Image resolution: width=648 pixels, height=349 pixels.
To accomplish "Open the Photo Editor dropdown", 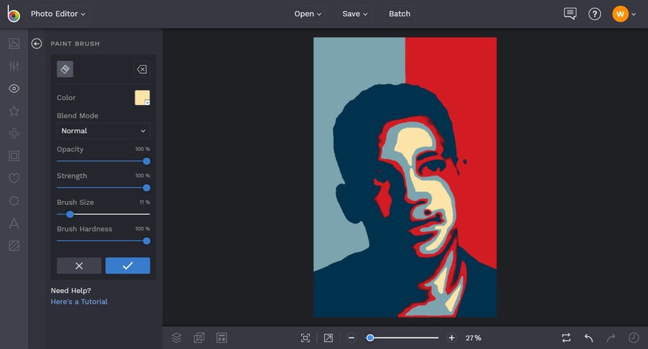I will pos(58,14).
